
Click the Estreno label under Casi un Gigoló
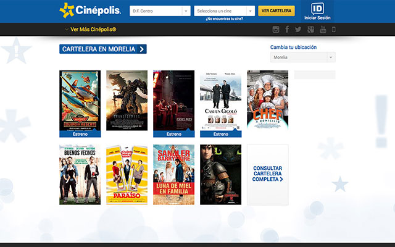[x=221, y=134]
